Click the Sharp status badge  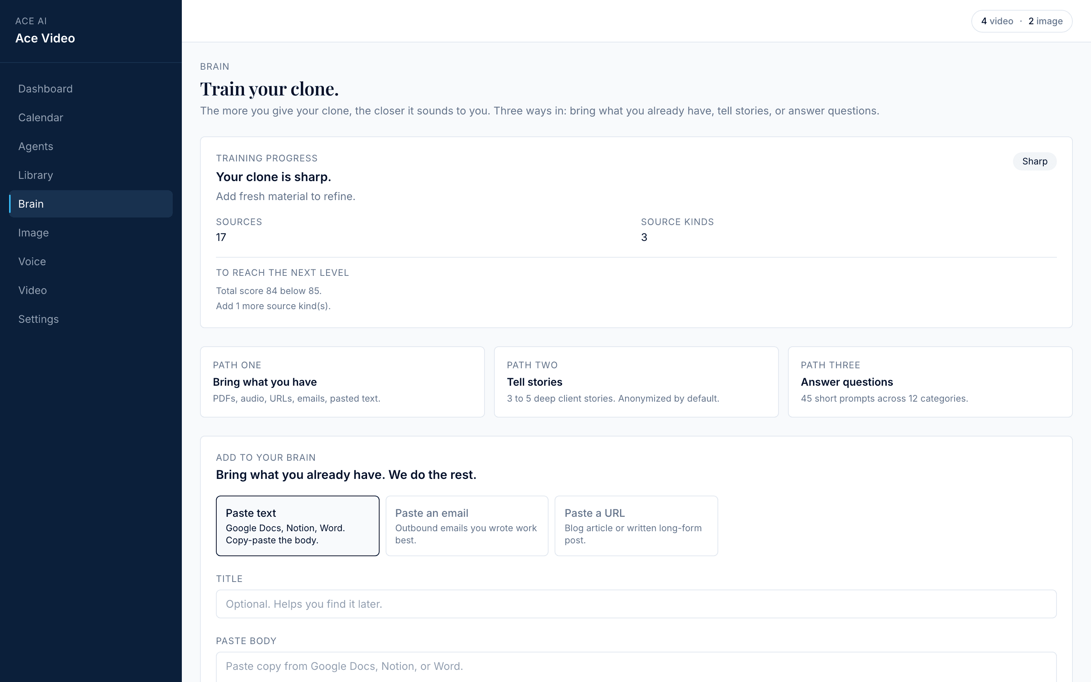(x=1035, y=161)
